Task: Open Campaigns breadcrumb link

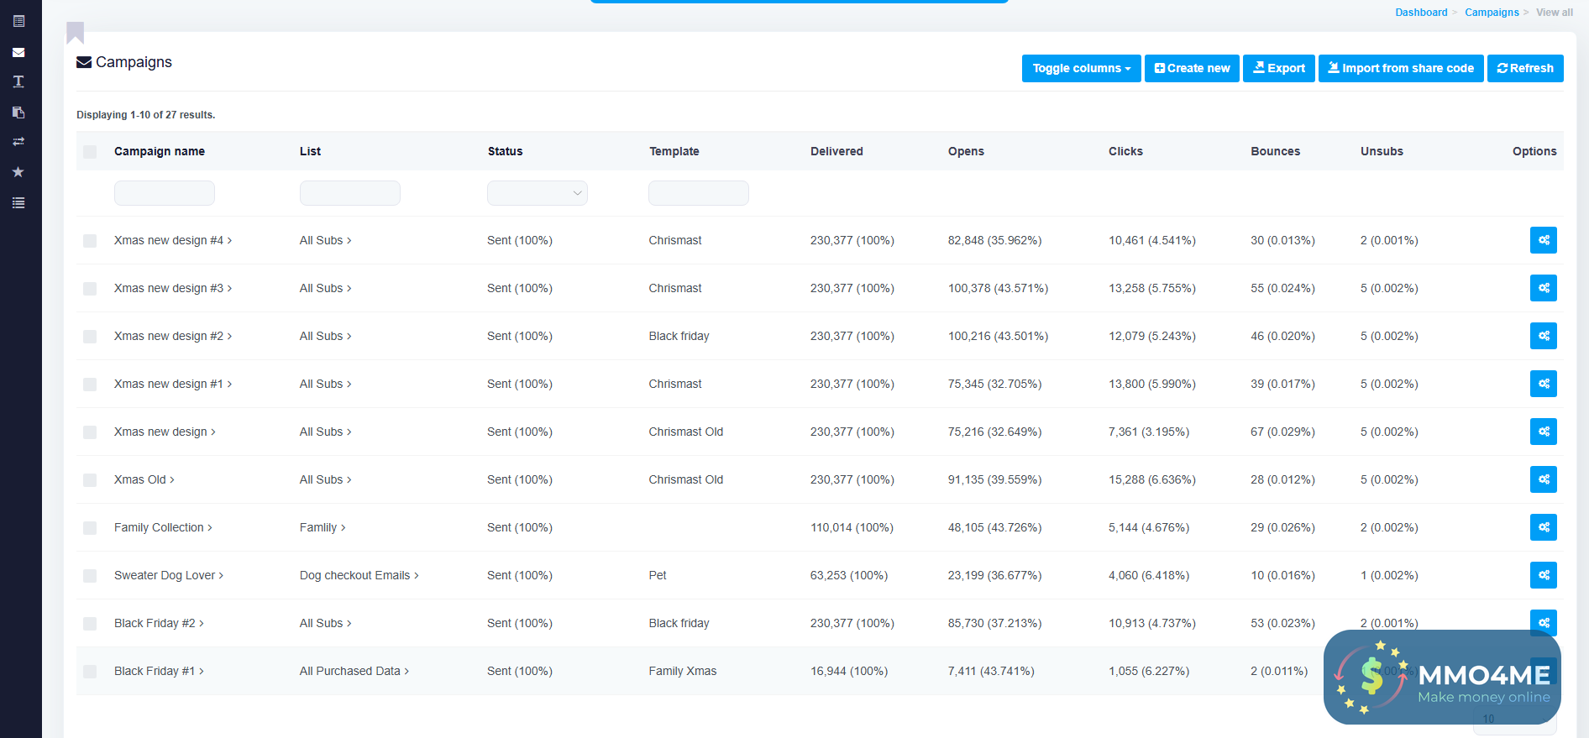Action: pos(1492,13)
